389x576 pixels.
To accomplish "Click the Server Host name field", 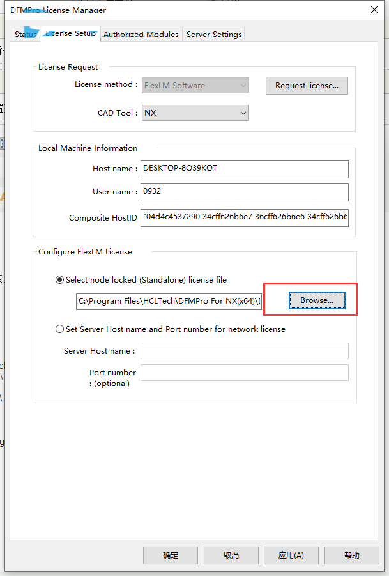I will pyautogui.click(x=245, y=351).
